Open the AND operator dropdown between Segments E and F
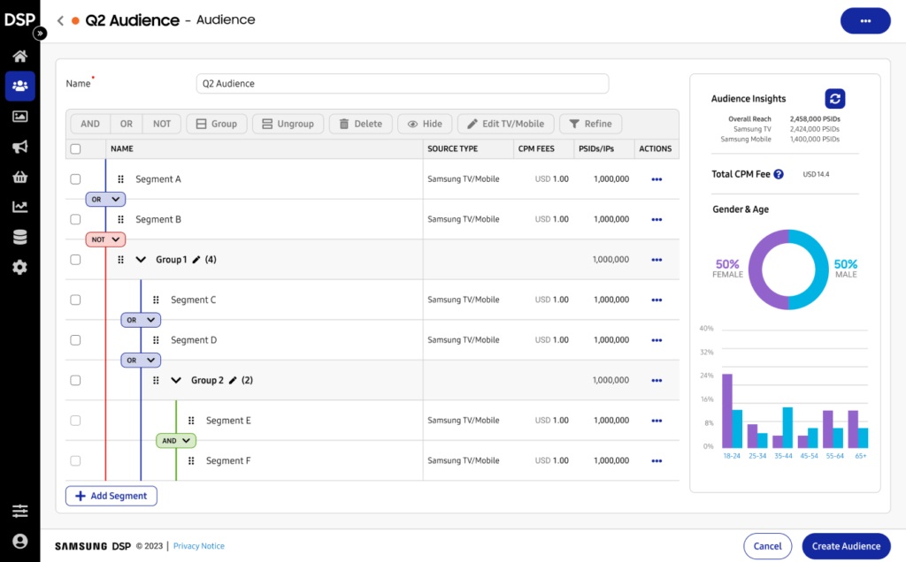 pyautogui.click(x=176, y=440)
